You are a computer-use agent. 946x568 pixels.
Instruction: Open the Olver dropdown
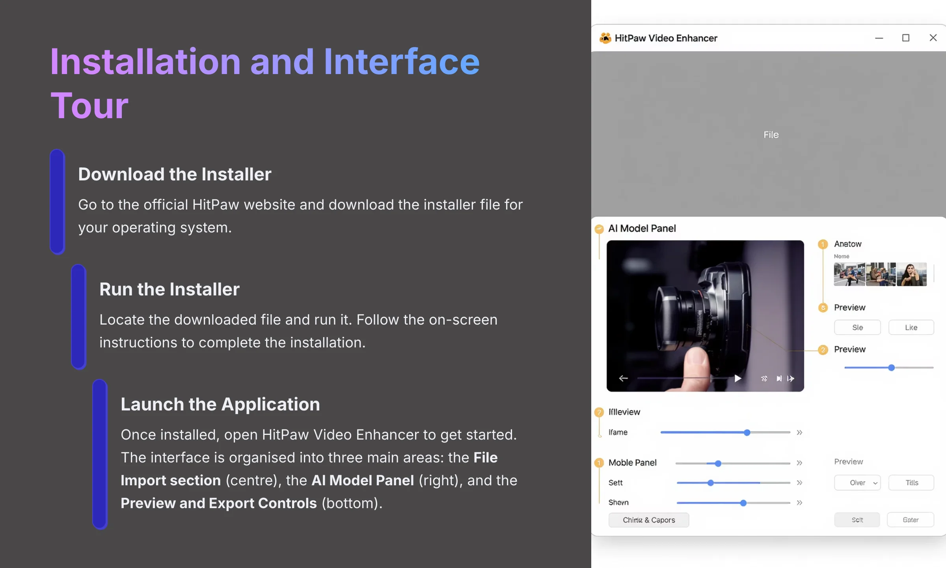point(857,483)
